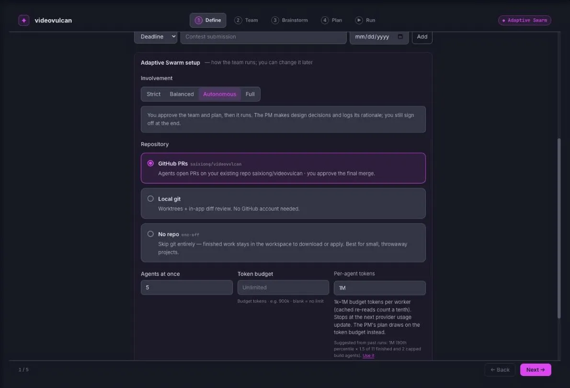The image size is (570, 388).
Task: Click the Adaptive Swarm badge
Action: pos(524,21)
